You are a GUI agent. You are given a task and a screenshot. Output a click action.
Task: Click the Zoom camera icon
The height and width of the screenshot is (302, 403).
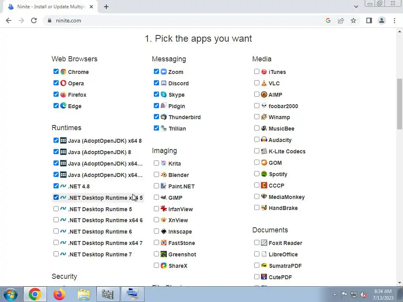pos(164,72)
